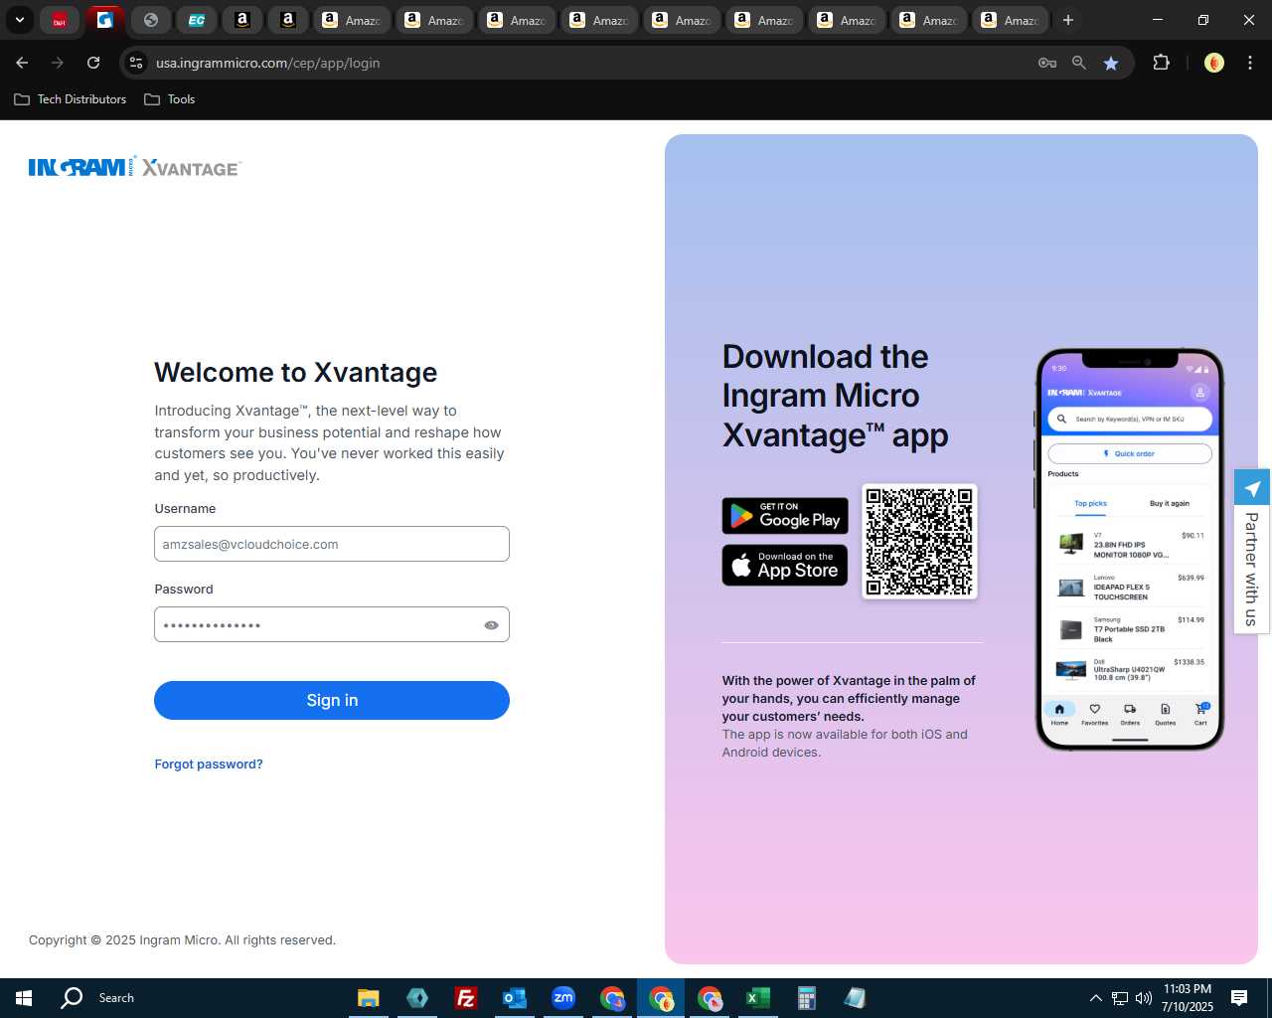Click the Copyright © 2025 Ingram Micro text

coord(182,939)
